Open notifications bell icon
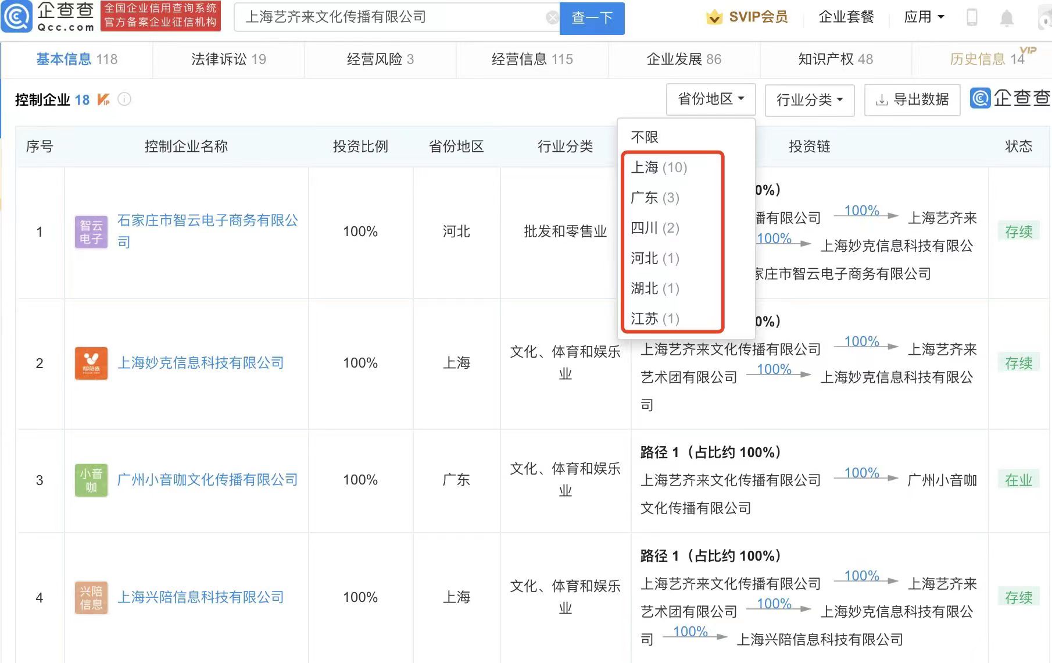Image resolution: width=1052 pixels, height=663 pixels. 1007,18
